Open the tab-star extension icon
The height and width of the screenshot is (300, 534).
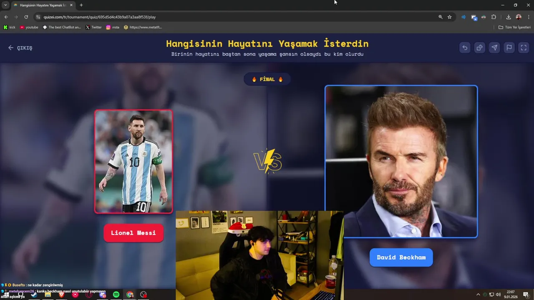point(474,17)
